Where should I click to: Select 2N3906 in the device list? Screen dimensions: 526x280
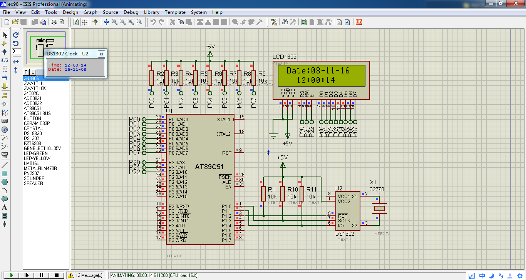click(x=46, y=78)
